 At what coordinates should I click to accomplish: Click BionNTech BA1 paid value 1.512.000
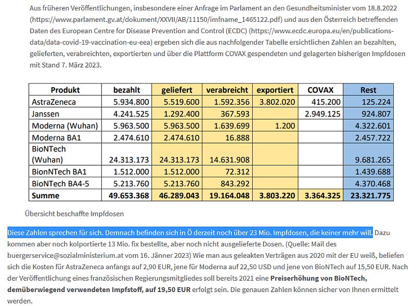point(131,172)
